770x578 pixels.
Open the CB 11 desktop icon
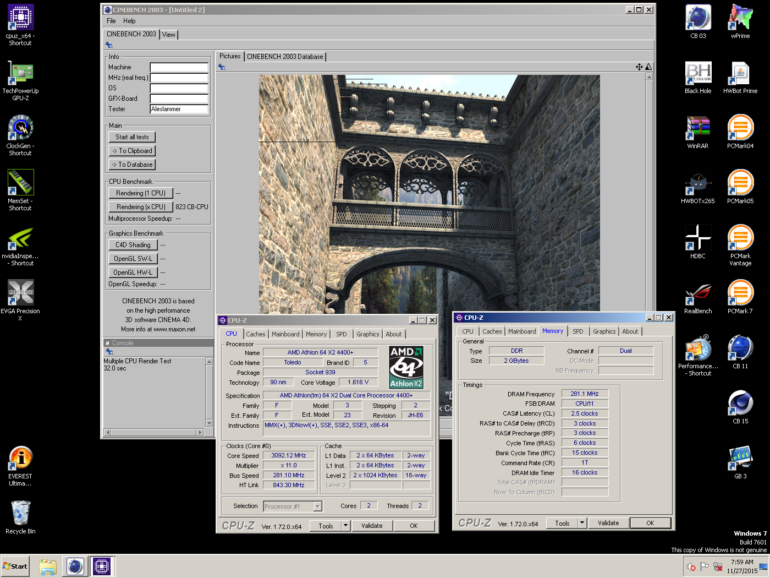[x=740, y=352]
